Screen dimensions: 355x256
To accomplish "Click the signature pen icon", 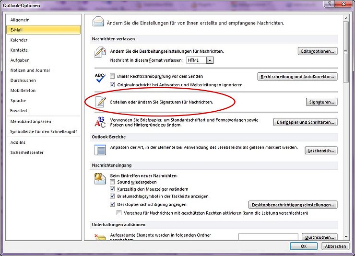I will (101, 102).
